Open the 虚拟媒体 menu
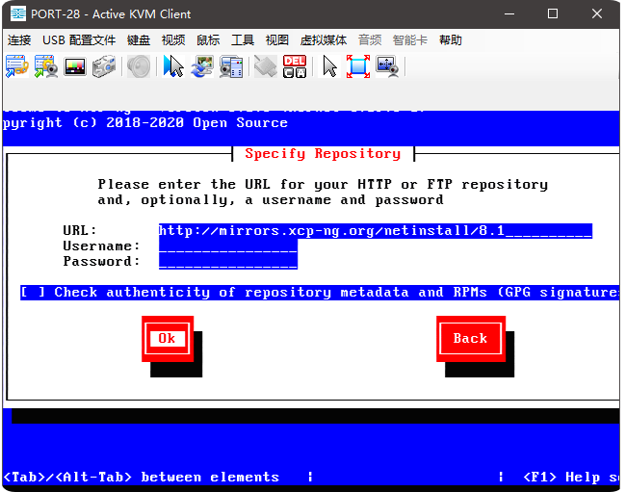 (324, 40)
